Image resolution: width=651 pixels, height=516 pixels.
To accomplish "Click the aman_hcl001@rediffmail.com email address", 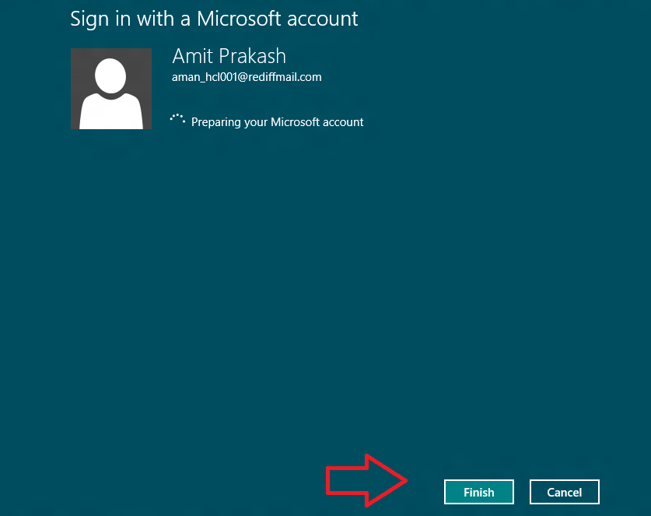I will click(247, 77).
